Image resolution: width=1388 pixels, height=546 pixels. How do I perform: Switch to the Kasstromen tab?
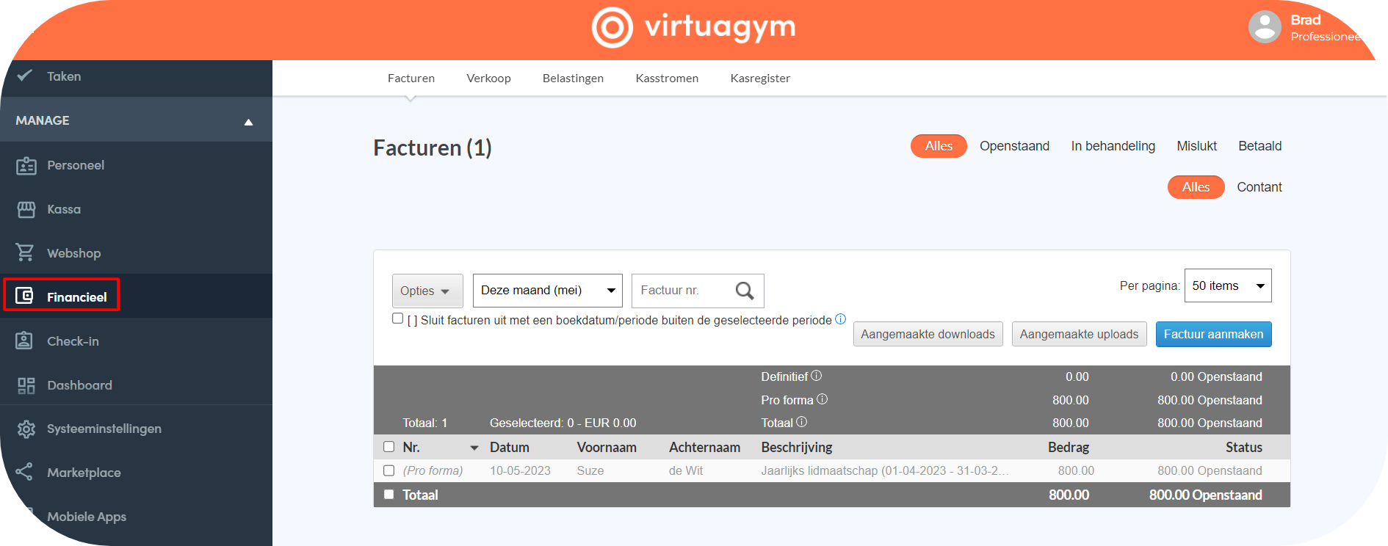(667, 78)
